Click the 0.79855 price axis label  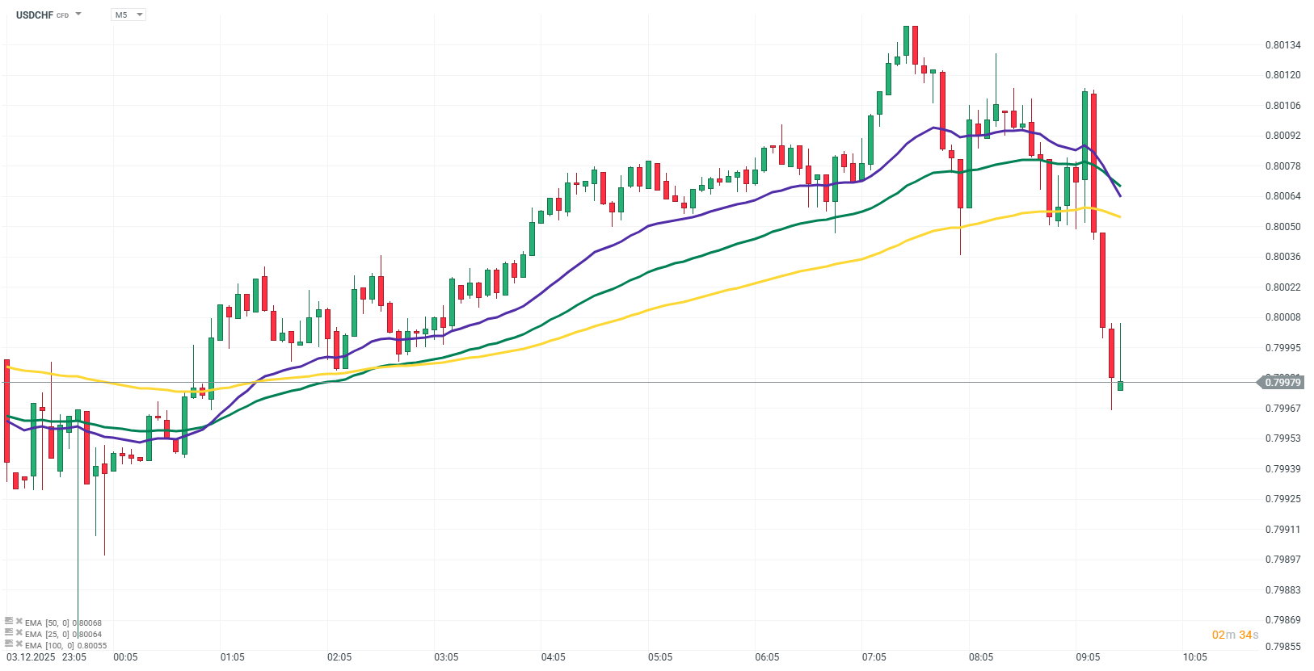point(1282,647)
